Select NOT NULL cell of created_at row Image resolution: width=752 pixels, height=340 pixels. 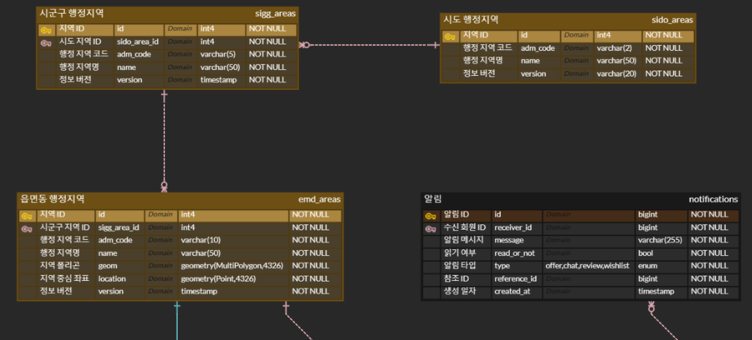click(709, 292)
